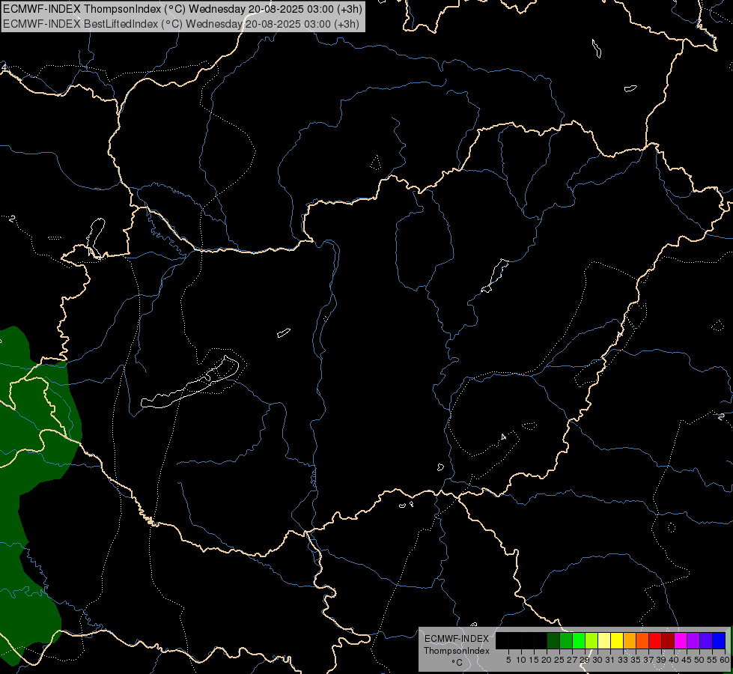This screenshot has height=674, width=733.
Task: Select the orange 33–35 legend swatch
Action: (x=630, y=640)
